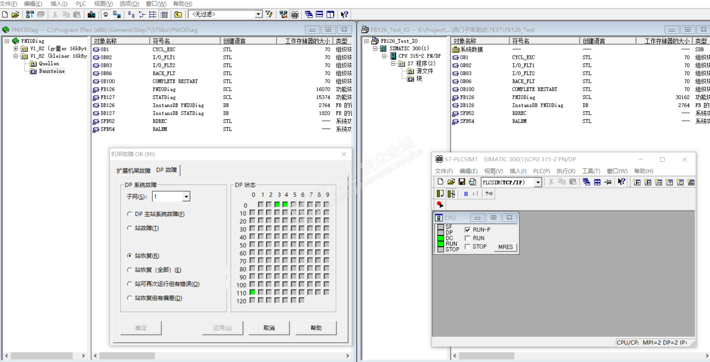Switch to the 扩展机架故障 tab

tap(133, 171)
